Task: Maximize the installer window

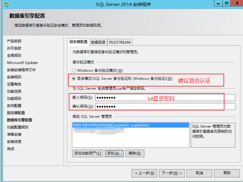Action: pos(227,3)
